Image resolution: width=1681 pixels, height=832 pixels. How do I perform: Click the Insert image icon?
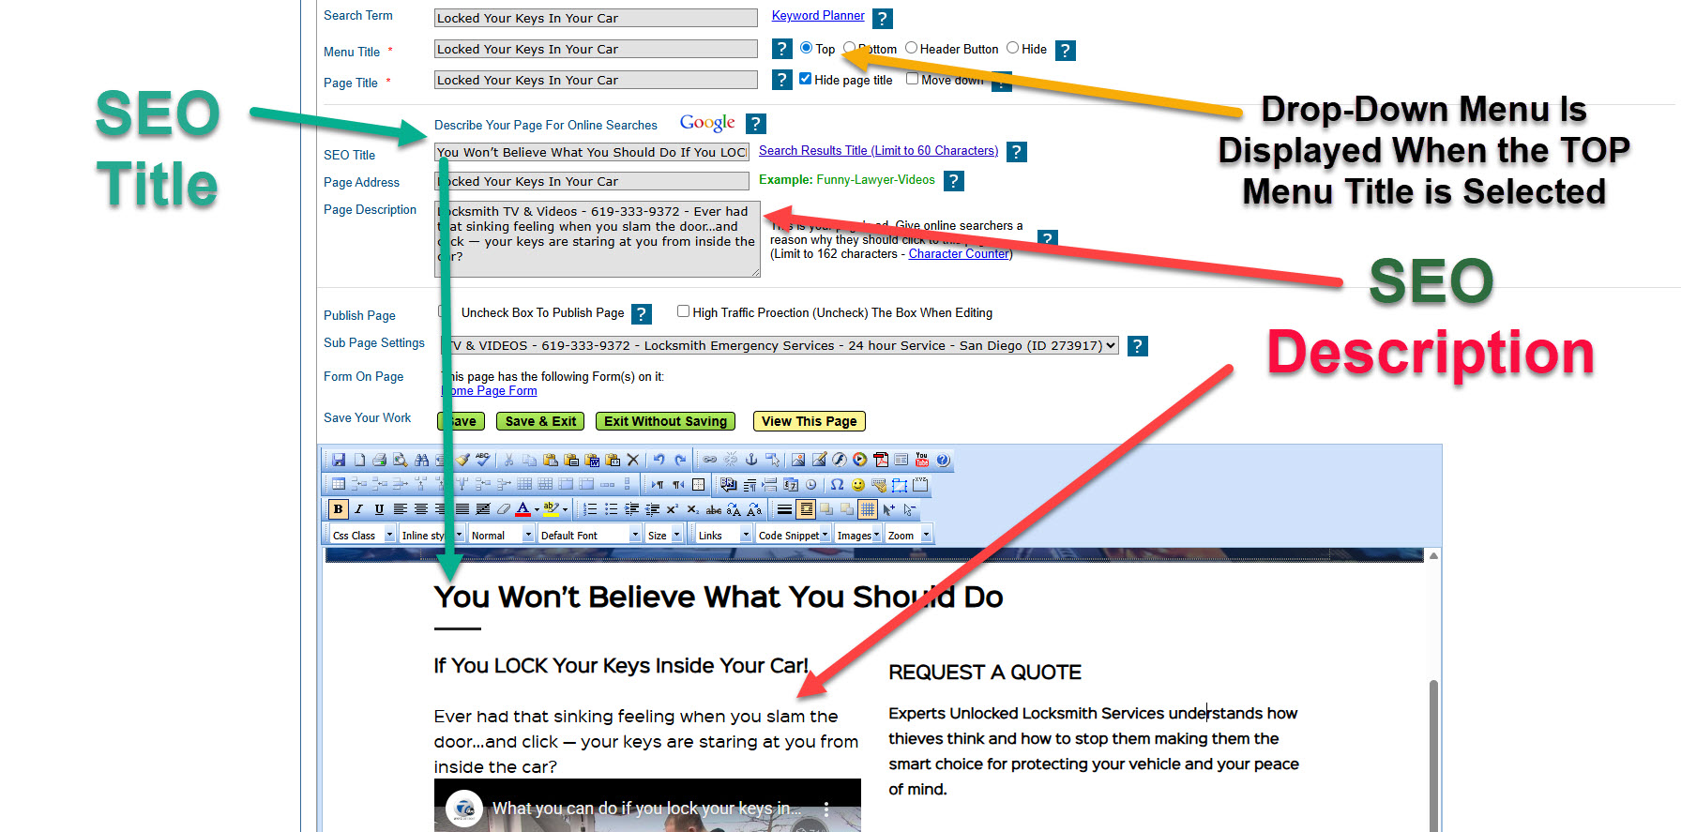point(798,460)
